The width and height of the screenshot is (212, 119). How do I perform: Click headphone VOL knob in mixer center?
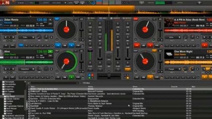(x=109, y=56)
